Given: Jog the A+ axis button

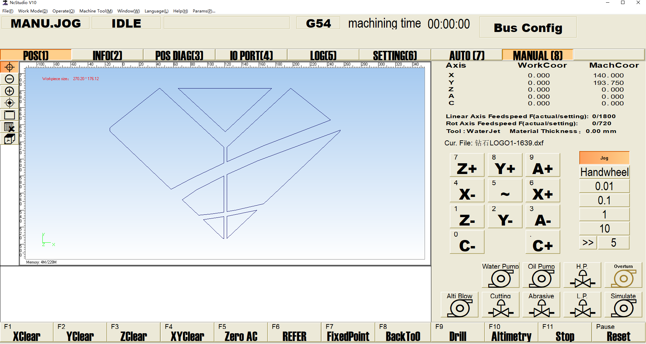Looking at the screenshot, I should tap(543, 165).
